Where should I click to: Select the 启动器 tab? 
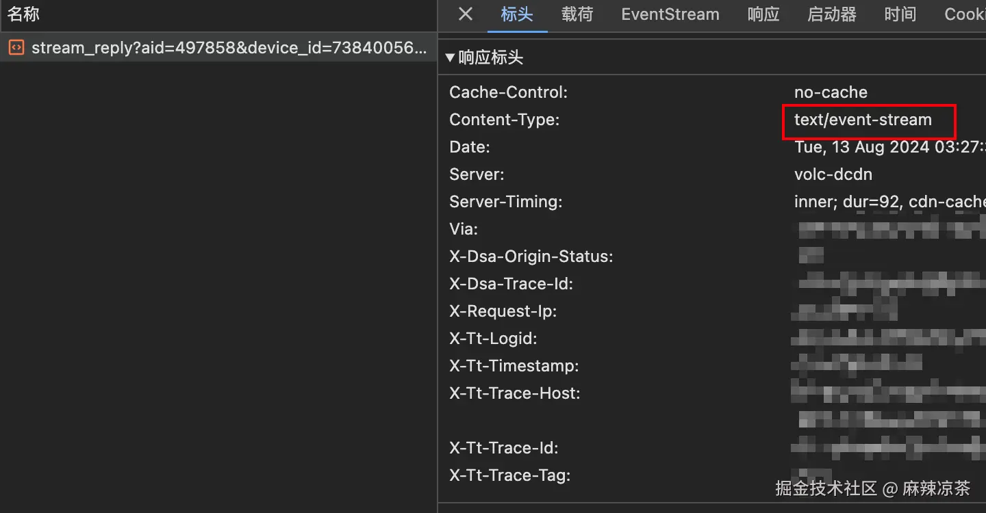832,14
